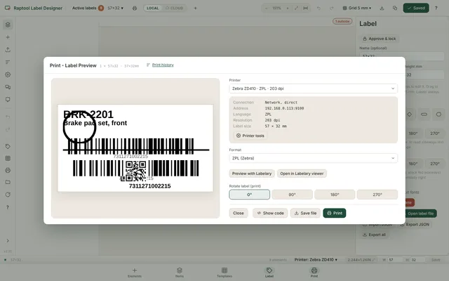The width and height of the screenshot is (449, 281).
Task: Click the H height field in status bar
Action: (x=417, y=260)
